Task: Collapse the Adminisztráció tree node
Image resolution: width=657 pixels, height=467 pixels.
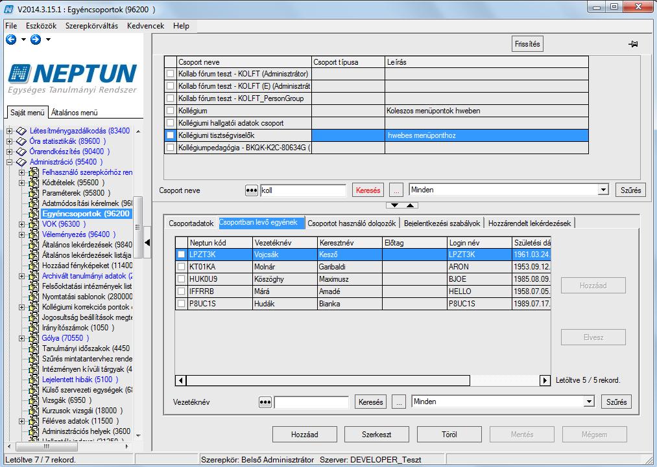Action: point(9,162)
